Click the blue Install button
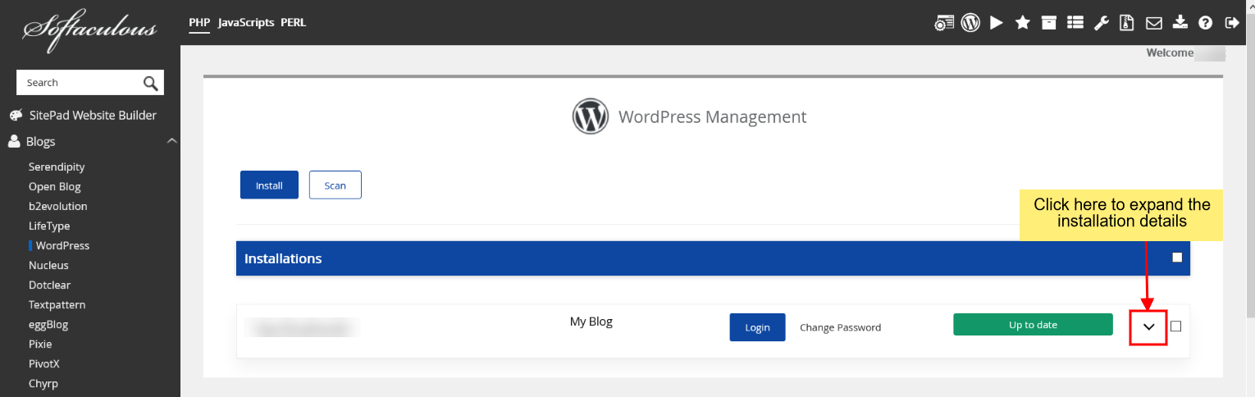The width and height of the screenshot is (1255, 397). [x=269, y=185]
